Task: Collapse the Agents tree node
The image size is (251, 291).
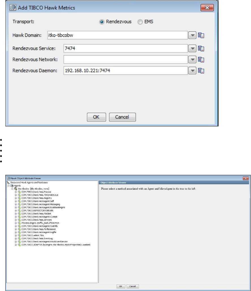Action: (8, 186)
